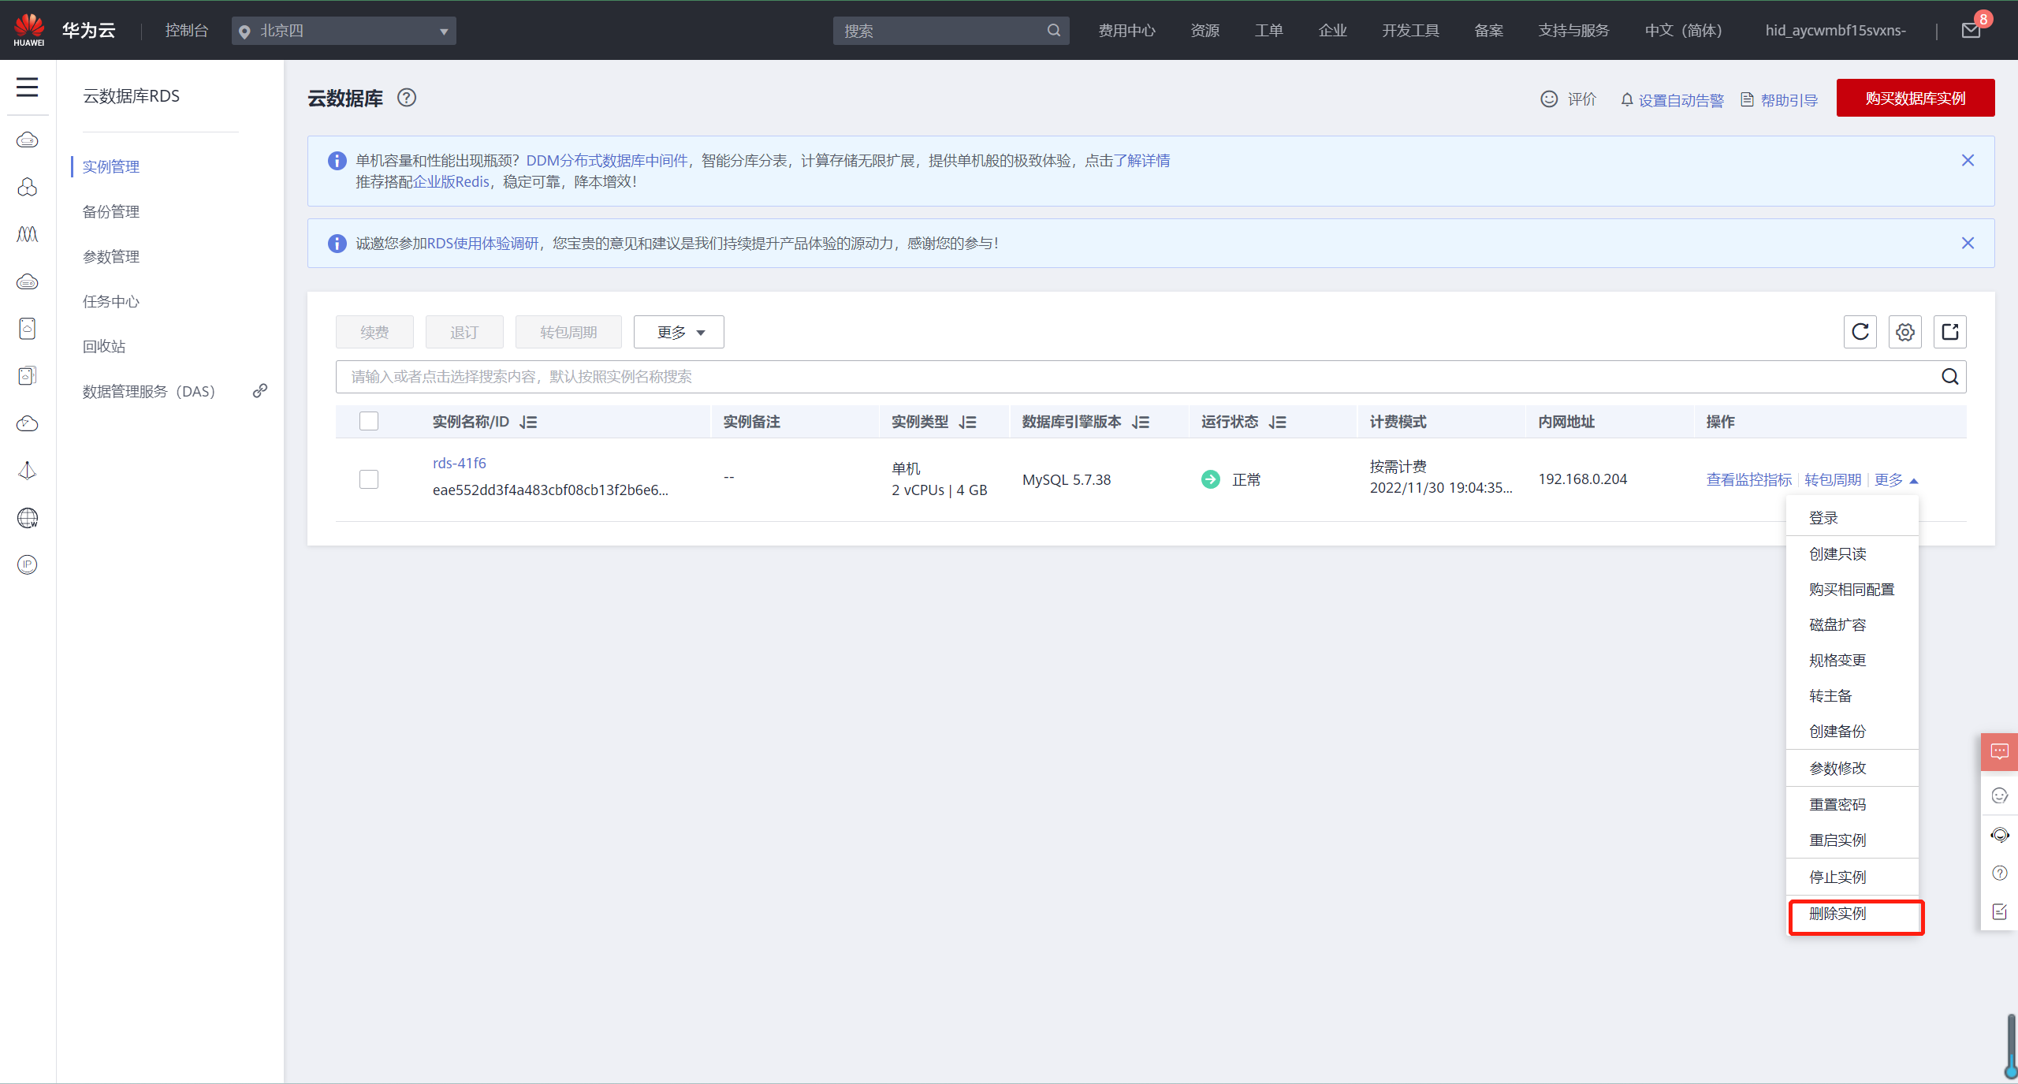Viewport: 2018px width, 1084px height.
Task: Go to 备份管理 in sidebar
Action: (x=111, y=212)
